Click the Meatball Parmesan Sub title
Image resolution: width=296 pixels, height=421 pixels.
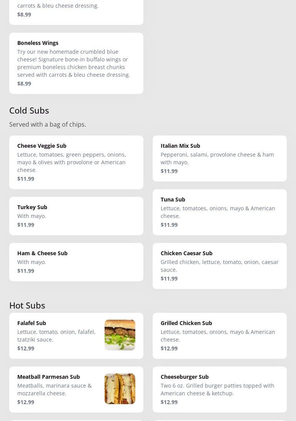coord(48,377)
